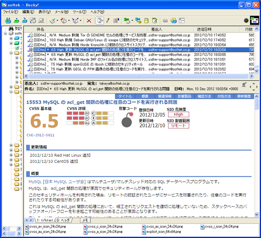Open the yellow clipboard icon
The width and height of the screenshot is (261, 238).
146,20
